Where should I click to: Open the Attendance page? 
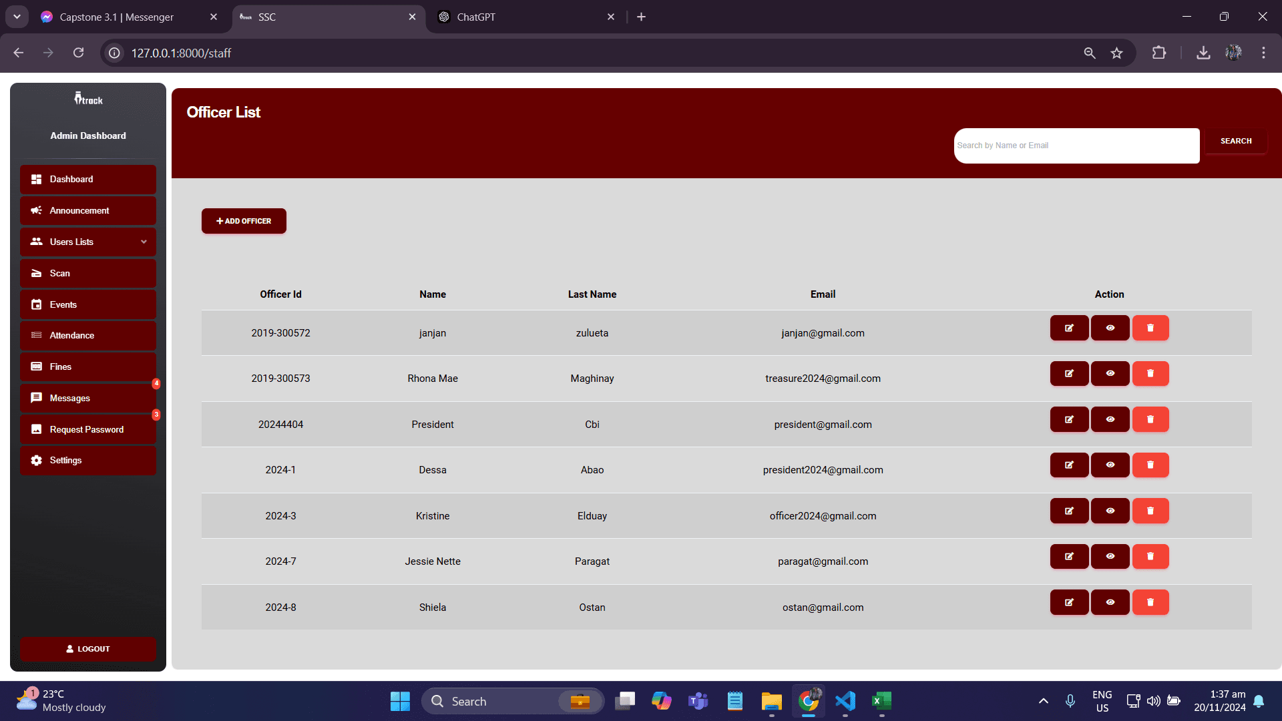point(88,336)
